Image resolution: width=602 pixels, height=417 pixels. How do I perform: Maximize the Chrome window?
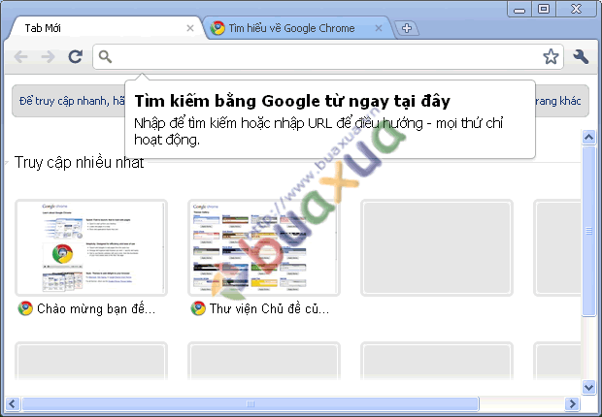click(x=544, y=9)
